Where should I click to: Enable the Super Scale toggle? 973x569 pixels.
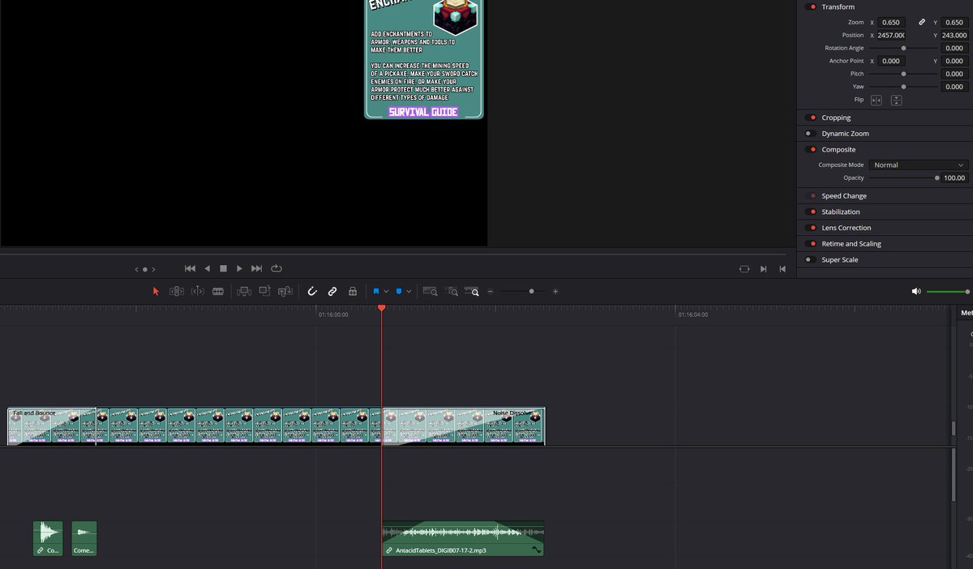[811, 260]
